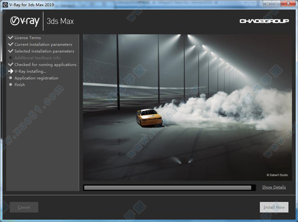Open the Show Details link
Viewport: 298px width, 222px height.
[x=274, y=187]
